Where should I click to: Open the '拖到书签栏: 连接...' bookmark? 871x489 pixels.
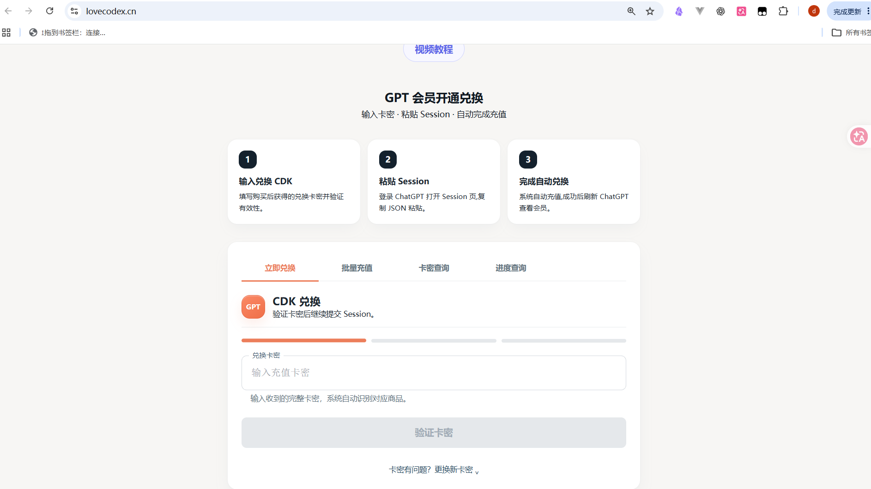point(67,32)
